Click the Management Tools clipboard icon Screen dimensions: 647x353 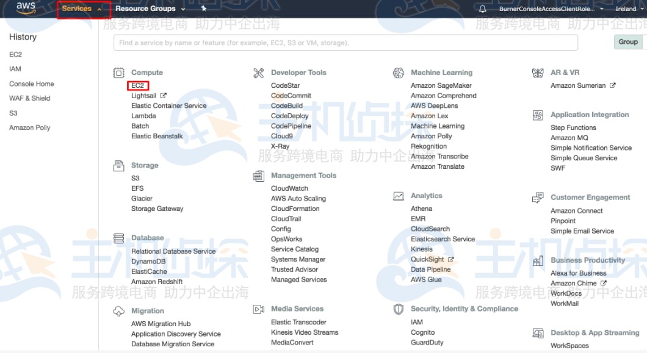pos(258,176)
